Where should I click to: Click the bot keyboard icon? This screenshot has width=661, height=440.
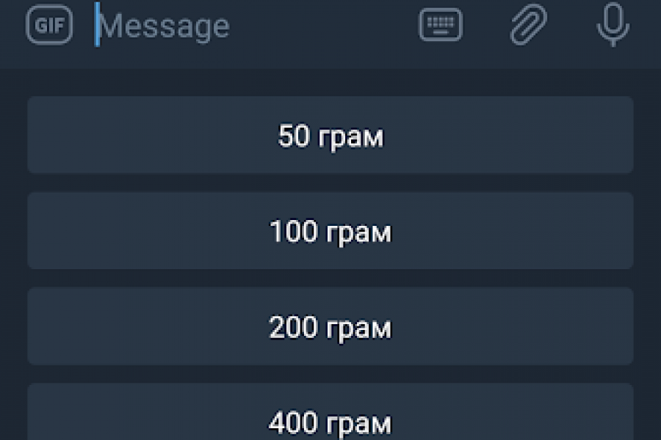(441, 26)
